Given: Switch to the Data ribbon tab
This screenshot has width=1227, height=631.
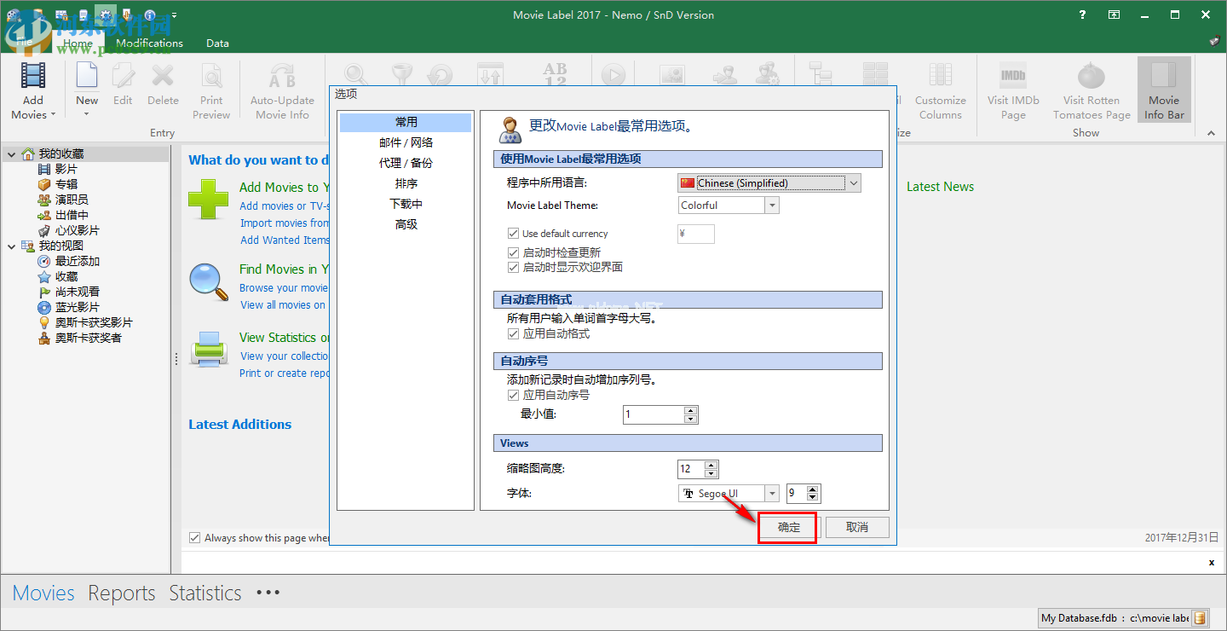Looking at the screenshot, I should (217, 43).
